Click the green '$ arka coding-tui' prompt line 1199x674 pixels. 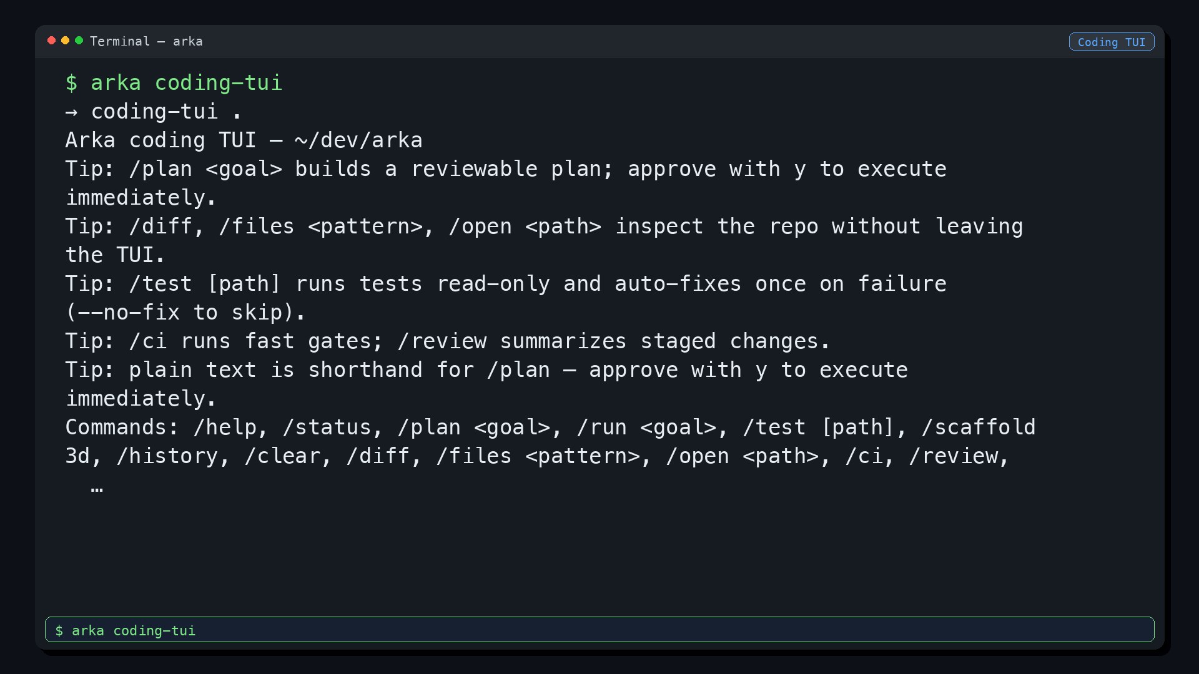pos(174,82)
